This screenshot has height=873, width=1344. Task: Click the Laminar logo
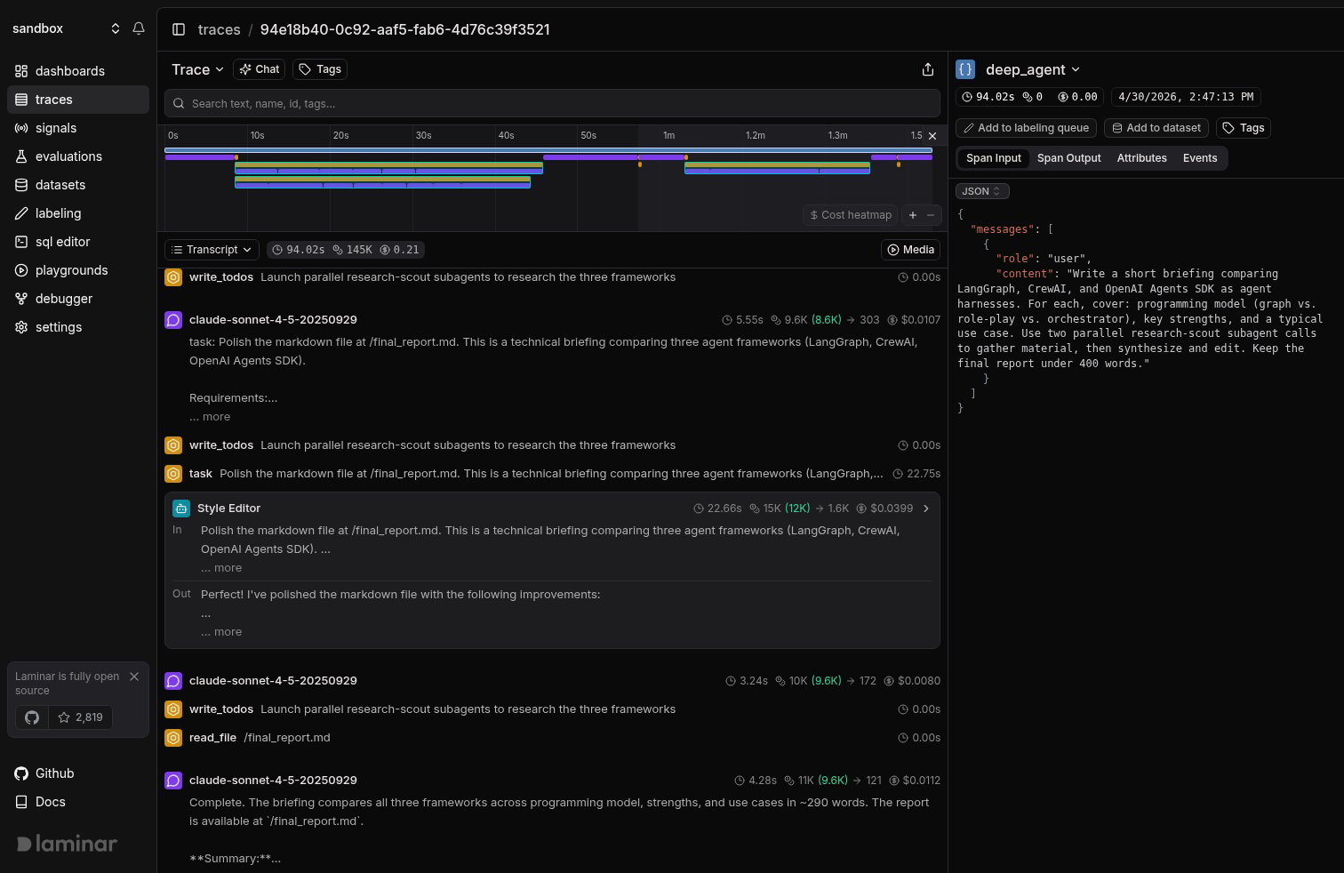(x=67, y=844)
